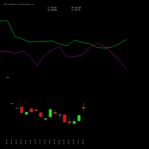Select the 19 Feb green candlestick
This screenshot has width=149, height=149.
pyautogui.click(x=50, y=113)
